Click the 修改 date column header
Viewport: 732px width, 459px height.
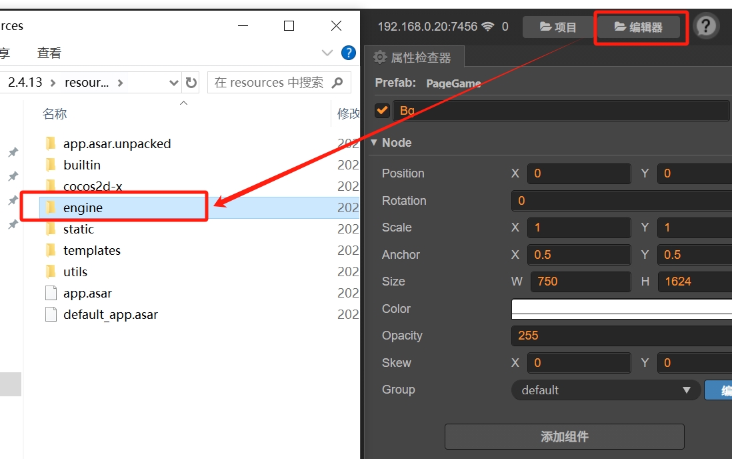click(348, 113)
